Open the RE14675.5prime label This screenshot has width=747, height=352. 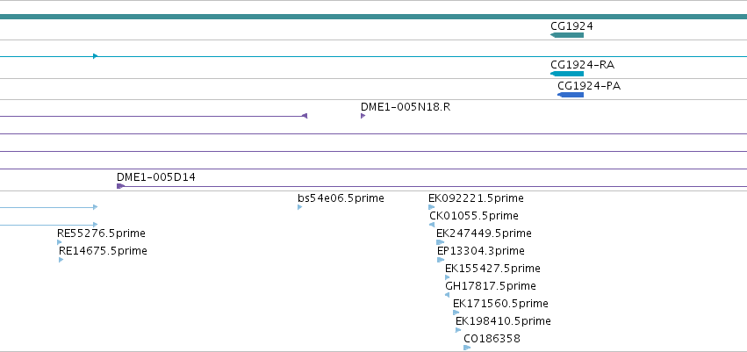[x=103, y=251]
